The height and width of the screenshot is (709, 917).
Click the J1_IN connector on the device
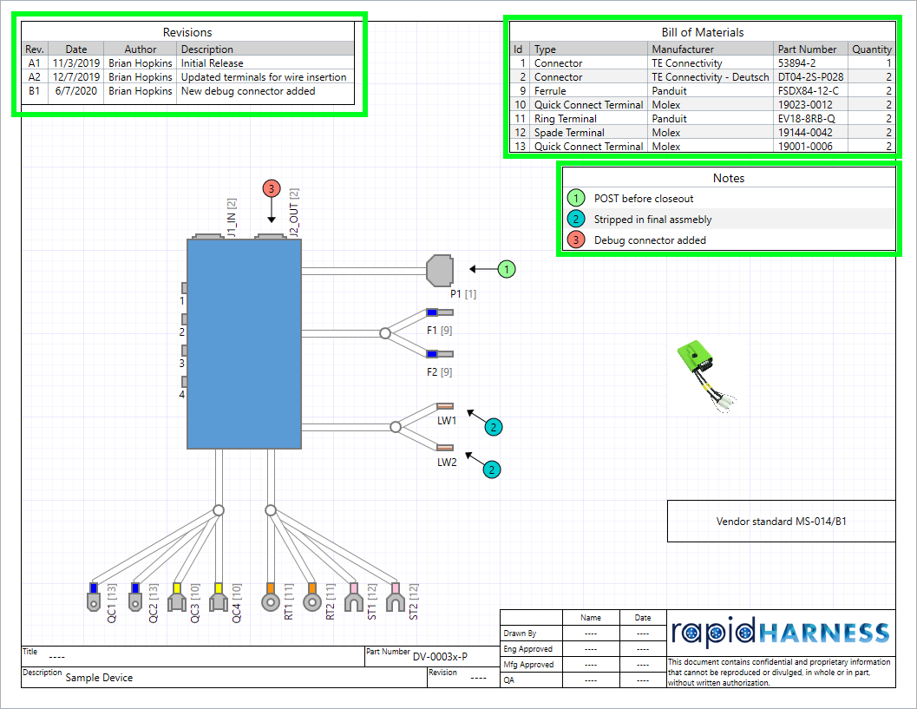point(208,236)
